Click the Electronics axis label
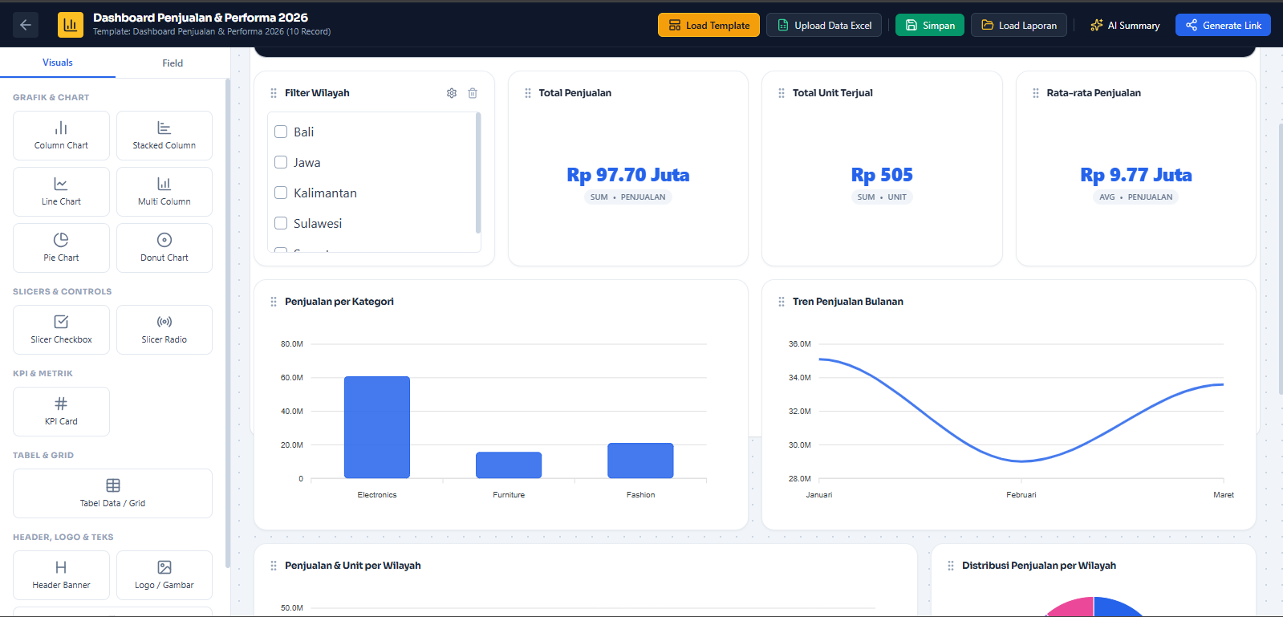 pyautogui.click(x=377, y=495)
